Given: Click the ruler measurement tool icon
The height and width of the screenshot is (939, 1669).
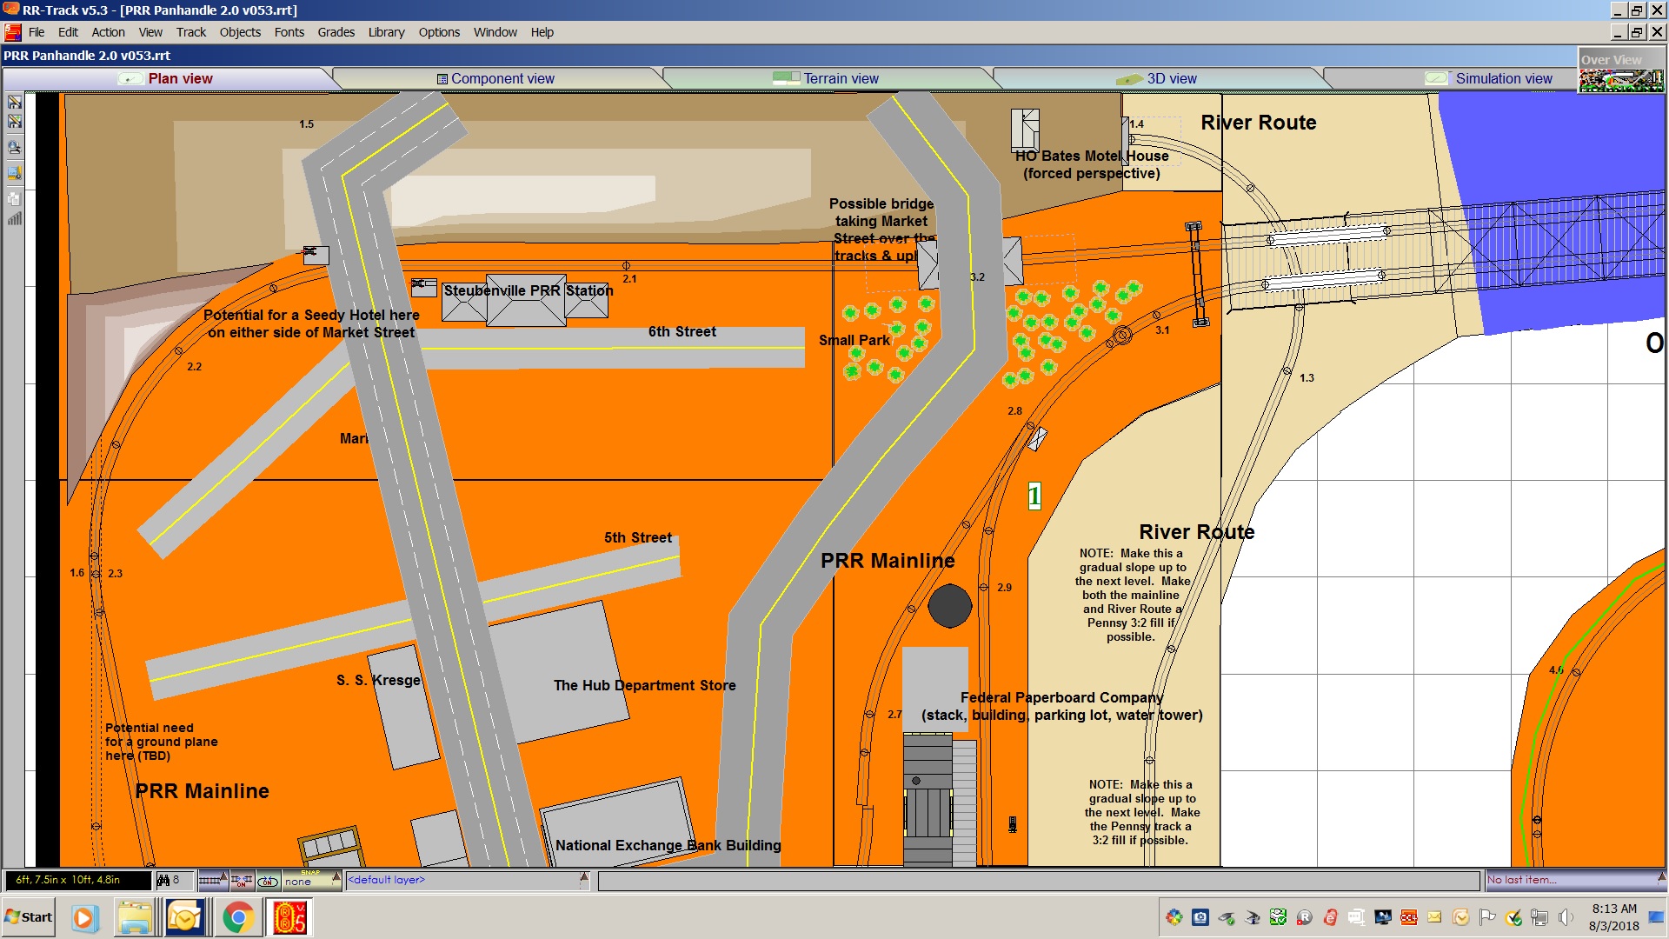Looking at the screenshot, I should tap(15, 174).
